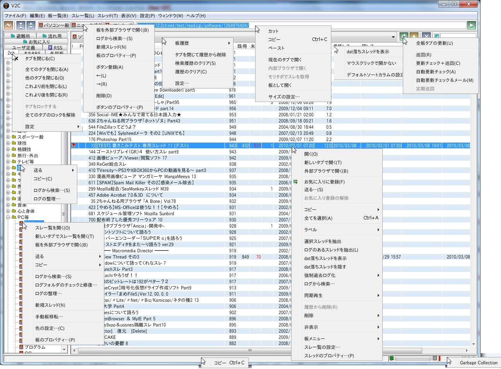Screen dimensions: 501x369
Task: Open the 'スレッド(T)' menu in menu bar
Action: coord(107,16)
